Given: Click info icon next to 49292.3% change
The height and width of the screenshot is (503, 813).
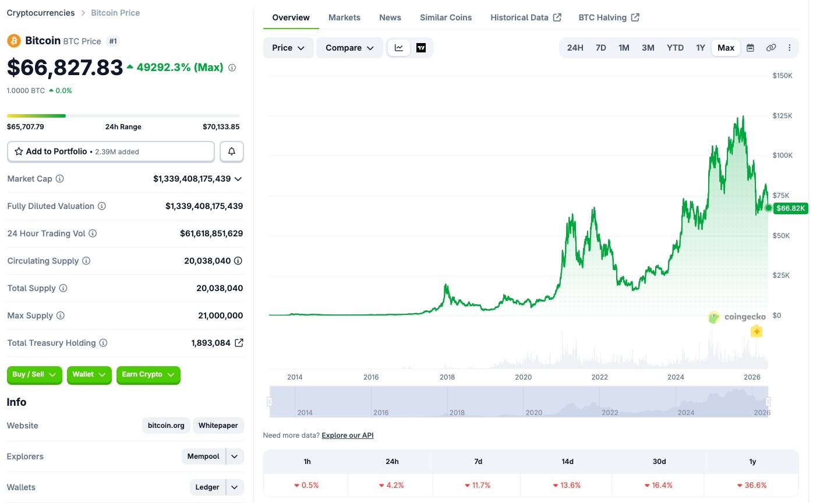Looking at the screenshot, I should (x=232, y=68).
